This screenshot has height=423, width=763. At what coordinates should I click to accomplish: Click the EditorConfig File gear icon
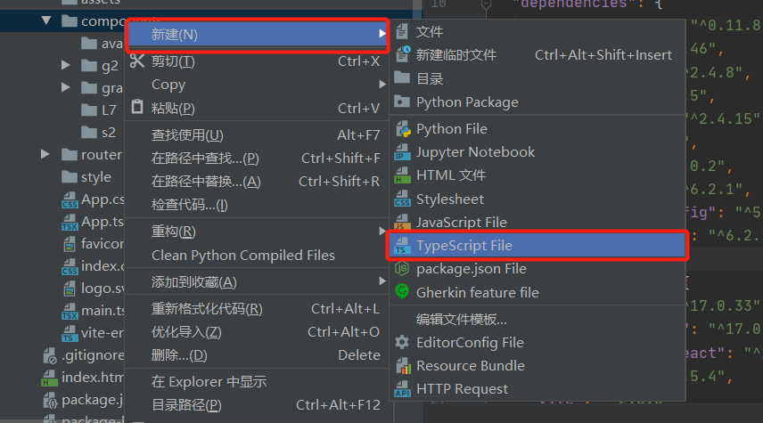click(x=402, y=342)
